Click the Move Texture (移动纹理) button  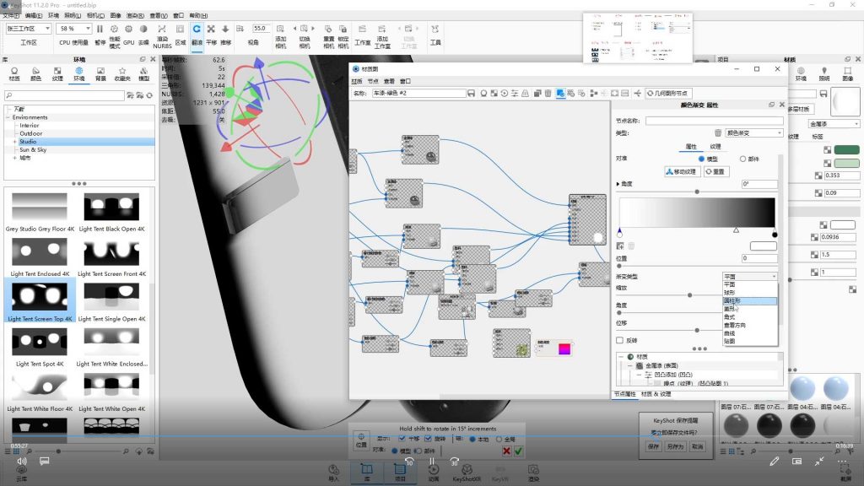[x=682, y=171]
